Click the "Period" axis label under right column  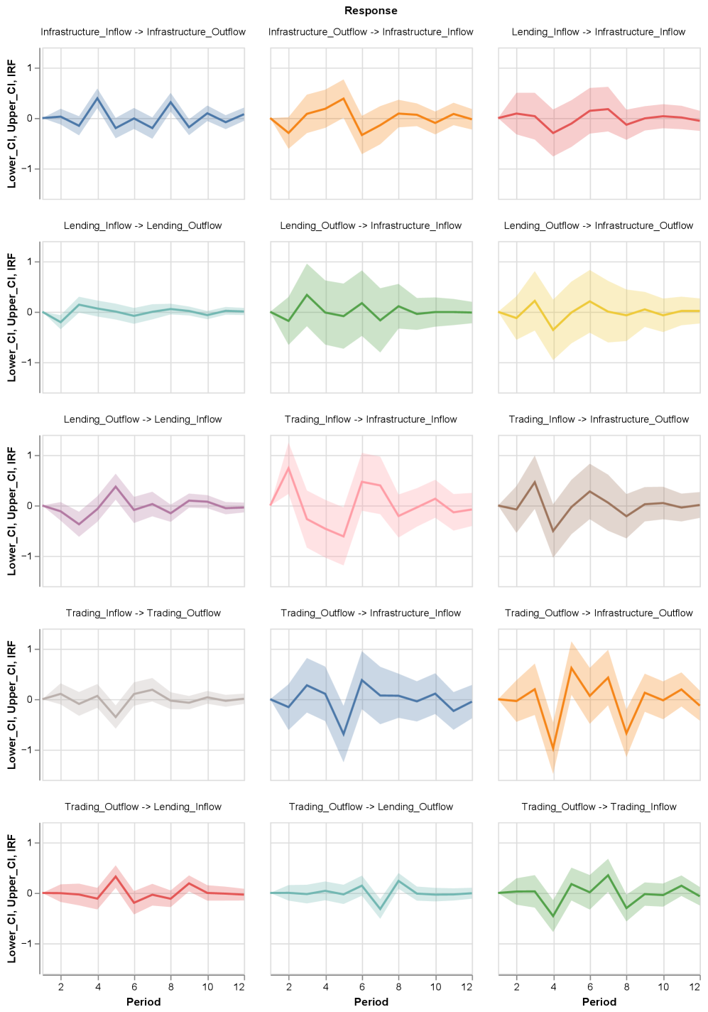[x=599, y=1002]
